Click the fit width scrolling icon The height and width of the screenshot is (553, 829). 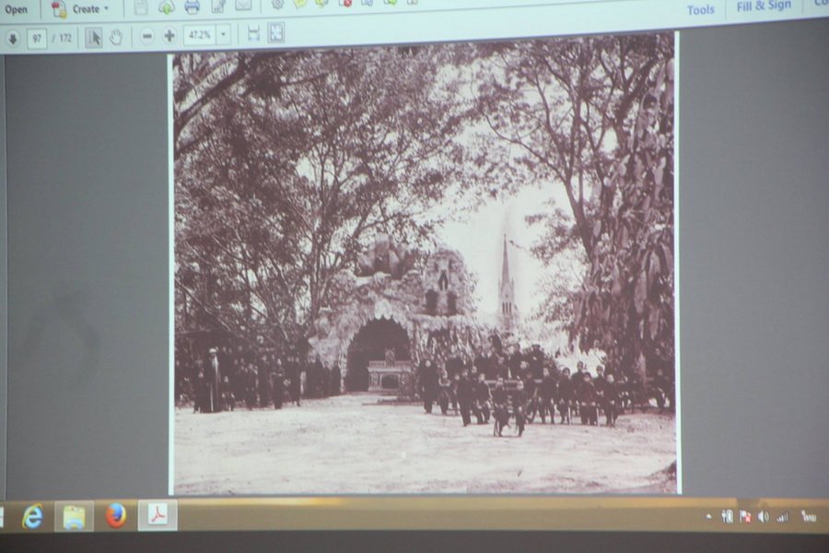pyautogui.click(x=254, y=33)
